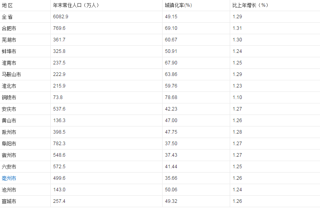Select the 马鞍山市 row label
This screenshot has width=320, height=208.
[12, 74]
